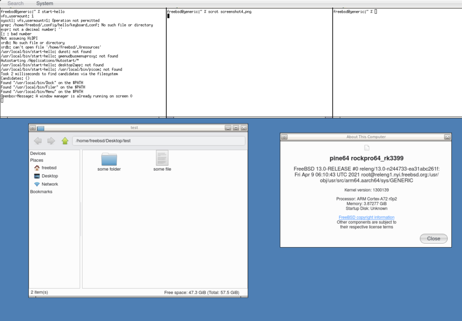Open FreeBSD copyright information link
Viewport: 462px width, 321px height.
[367, 217]
